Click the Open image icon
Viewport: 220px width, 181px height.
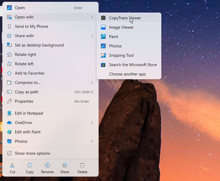pyautogui.click(x=9, y=8)
